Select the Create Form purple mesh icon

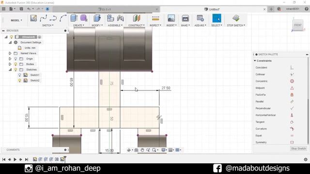point(84,18)
